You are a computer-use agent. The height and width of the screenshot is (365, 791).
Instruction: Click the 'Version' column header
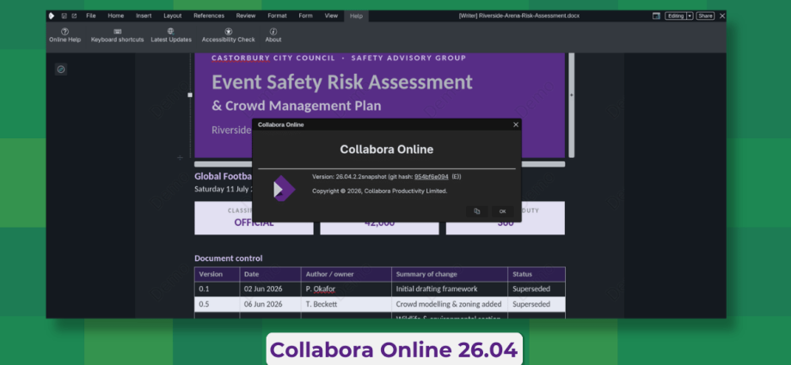211,274
